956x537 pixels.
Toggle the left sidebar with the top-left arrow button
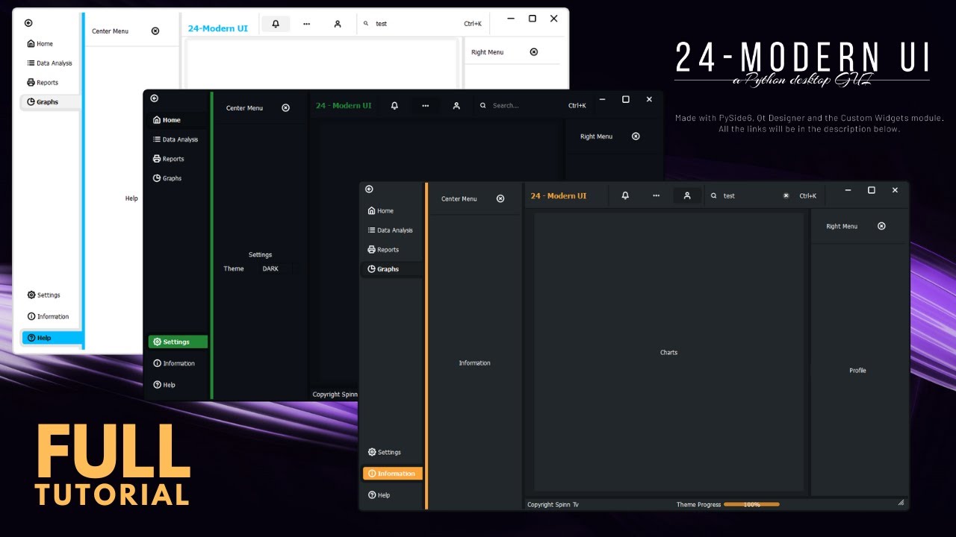pyautogui.click(x=369, y=189)
